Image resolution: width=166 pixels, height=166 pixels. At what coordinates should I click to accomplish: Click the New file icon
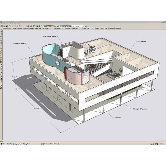[2, 26]
